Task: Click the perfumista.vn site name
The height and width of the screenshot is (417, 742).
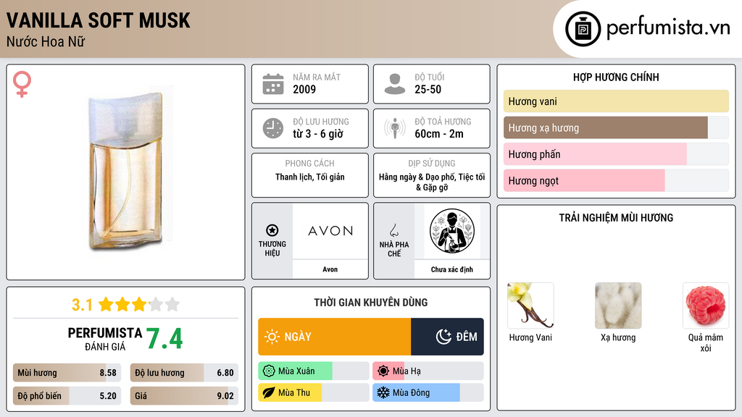Action: coord(668,28)
